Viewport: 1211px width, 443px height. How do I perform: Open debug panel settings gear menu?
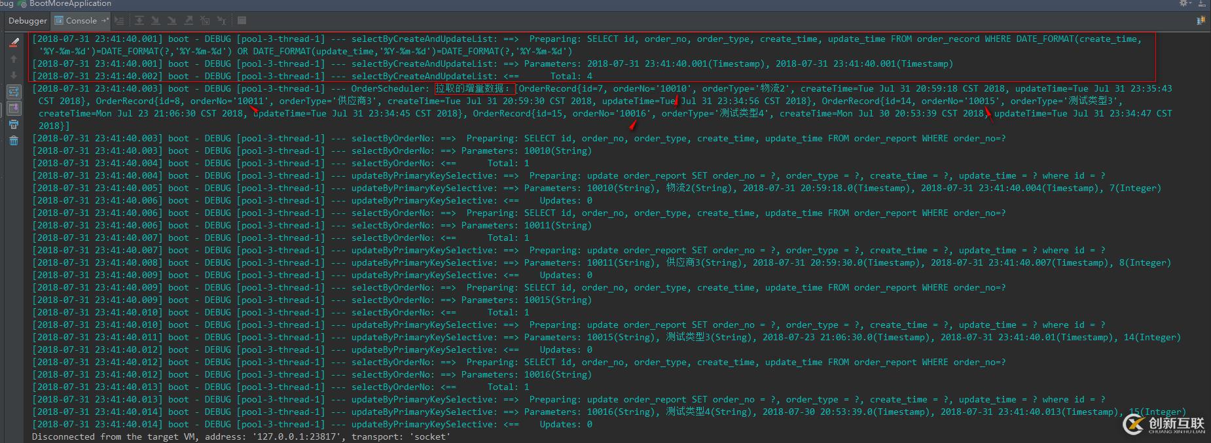click(1186, 3)
